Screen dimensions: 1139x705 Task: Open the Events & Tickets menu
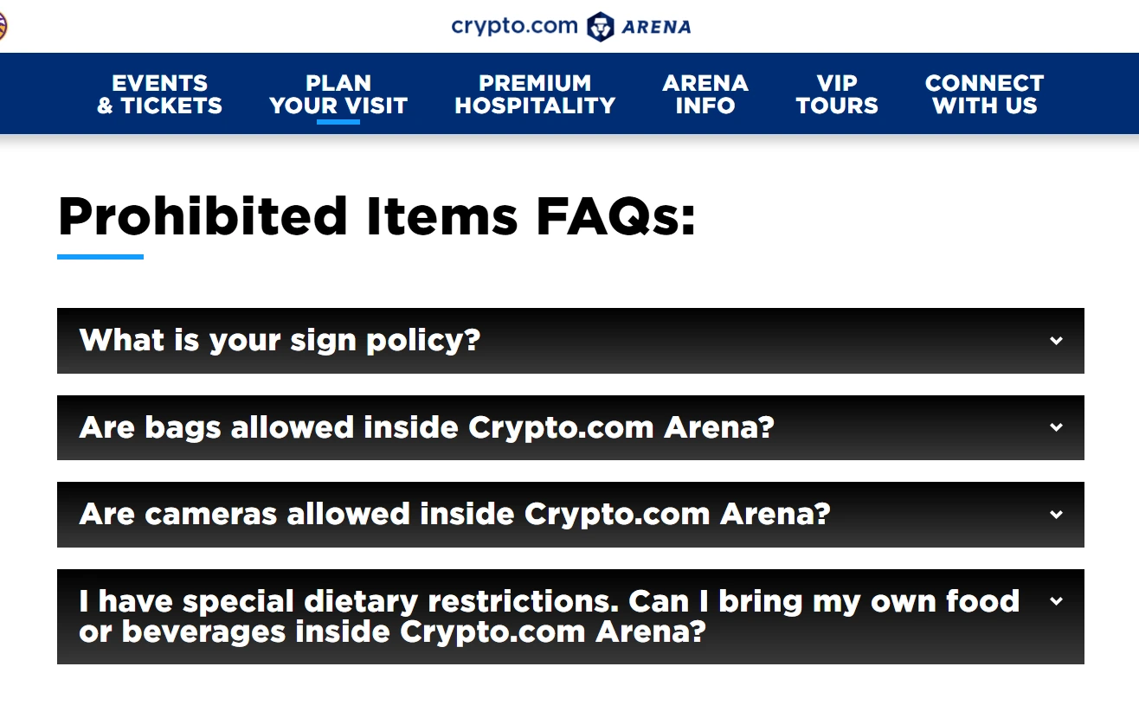click(x=159, y=94)
